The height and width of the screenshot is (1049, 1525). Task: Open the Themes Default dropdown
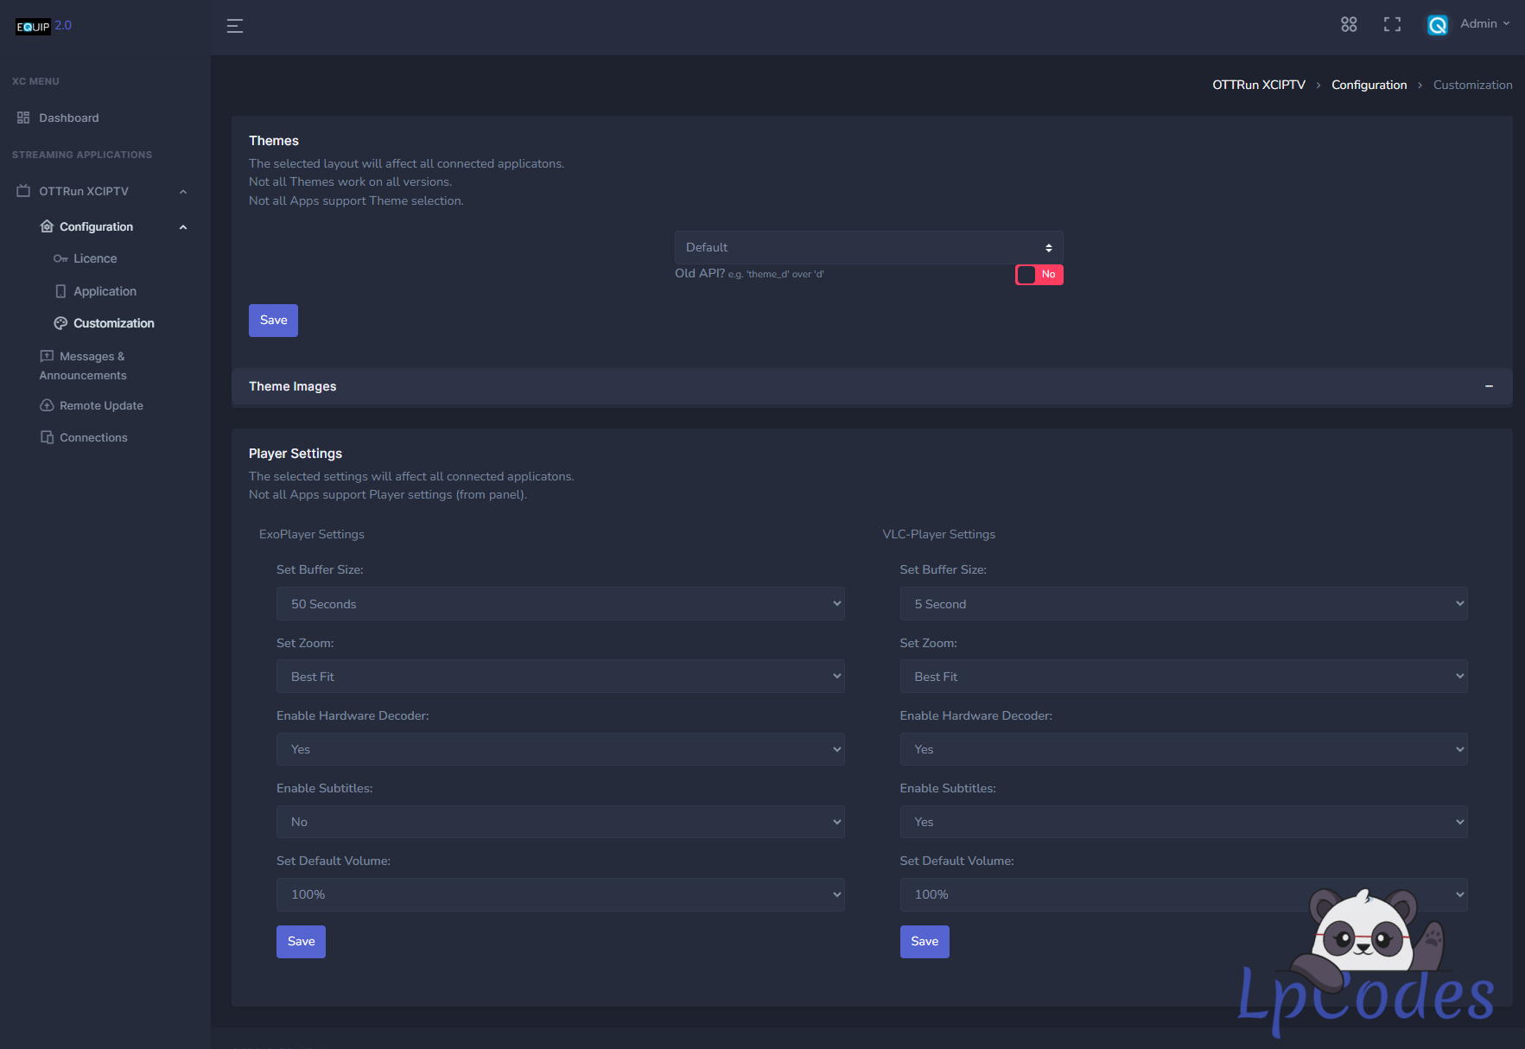click(x=868, y=248)
